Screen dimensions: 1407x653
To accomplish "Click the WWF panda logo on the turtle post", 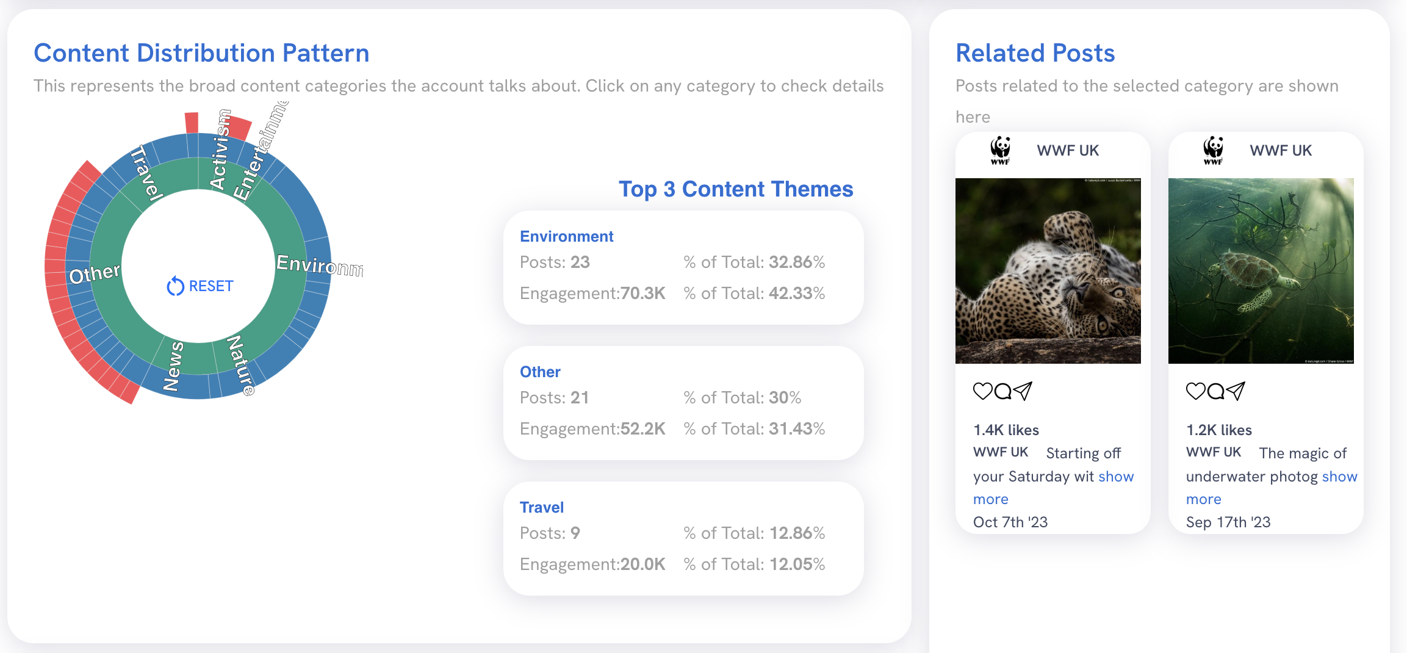I will point(1213,150).
